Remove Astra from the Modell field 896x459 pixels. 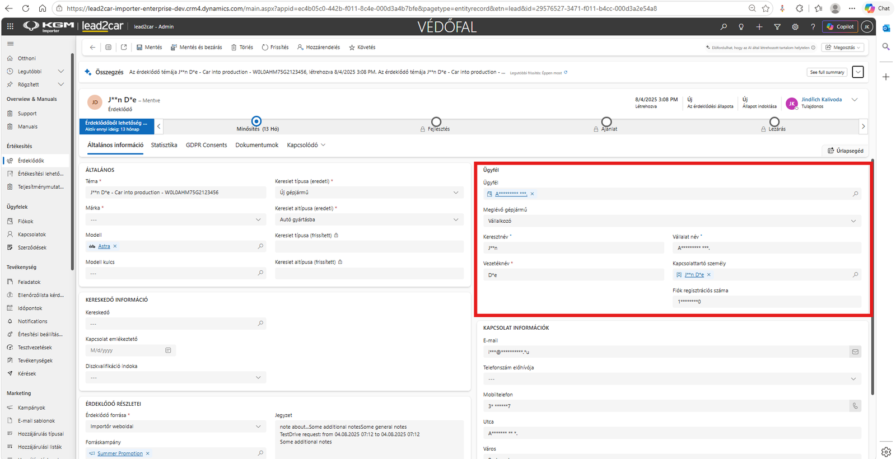click(x=115, y=246)
